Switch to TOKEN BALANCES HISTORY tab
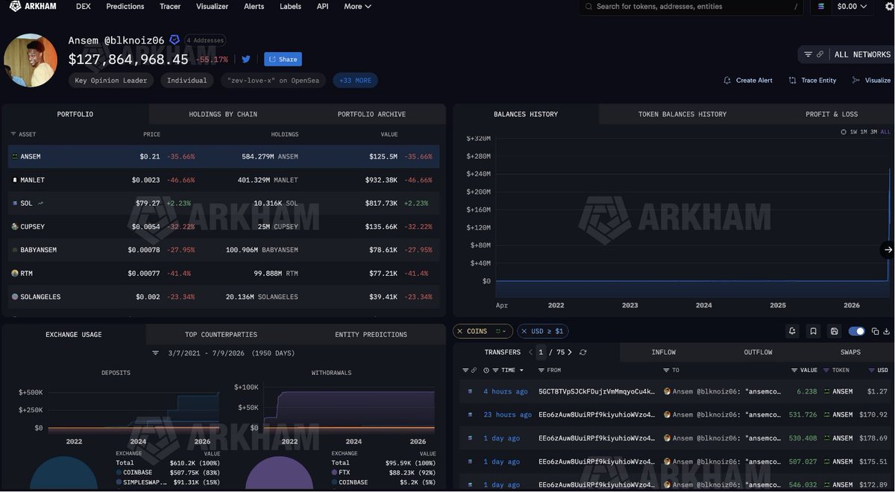 (x=682, y=114)
